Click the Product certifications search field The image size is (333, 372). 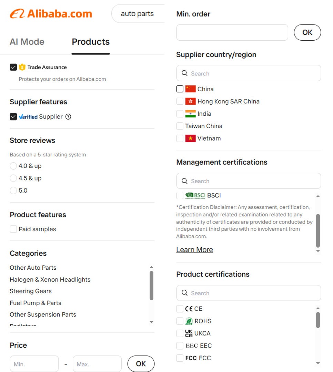[249, 293]
